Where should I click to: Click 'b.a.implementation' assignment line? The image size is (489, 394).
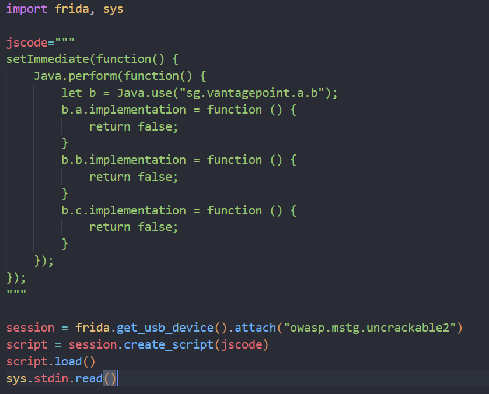click(x=179, y=110)
